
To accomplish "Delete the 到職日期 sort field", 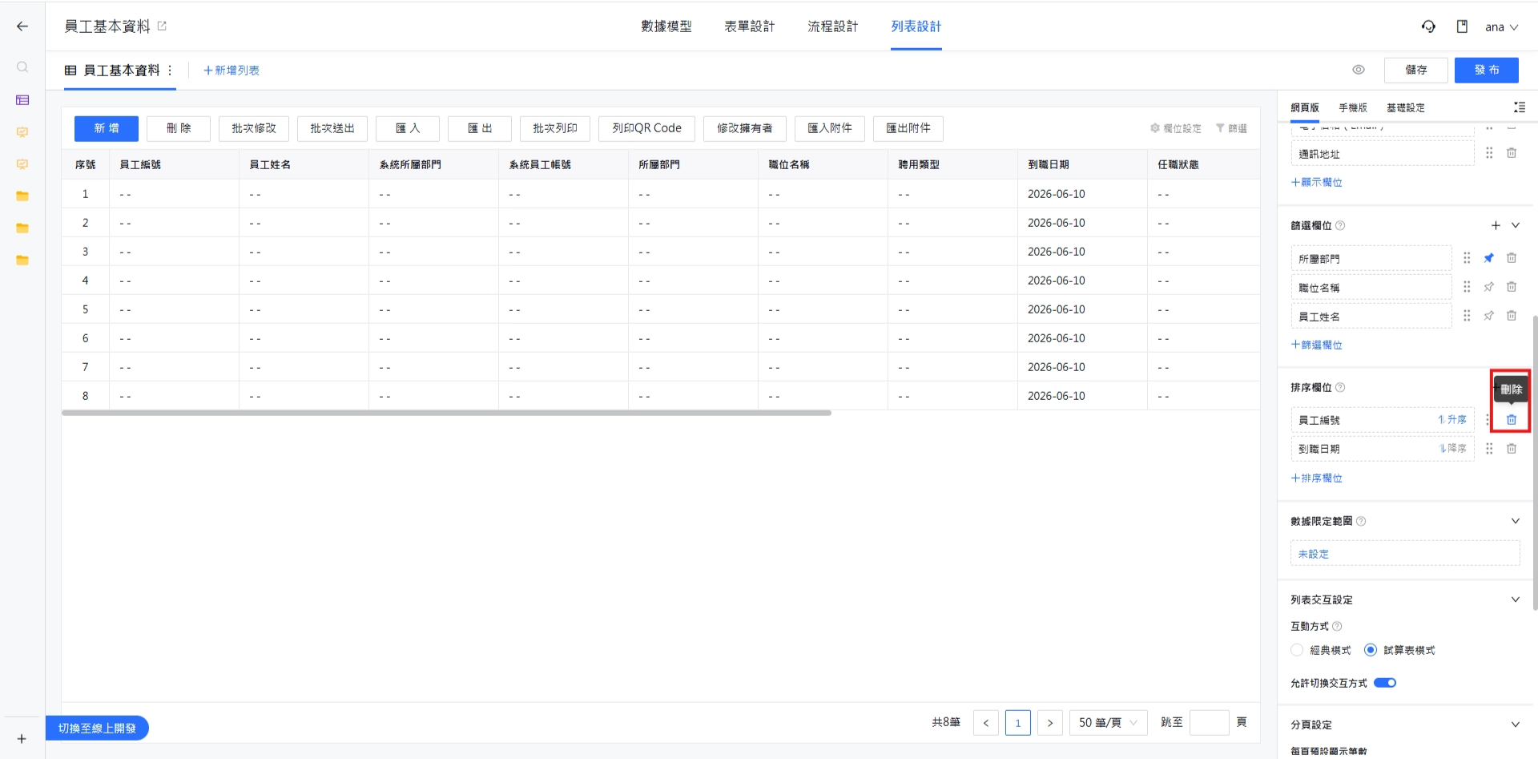I will point(1512,449).
